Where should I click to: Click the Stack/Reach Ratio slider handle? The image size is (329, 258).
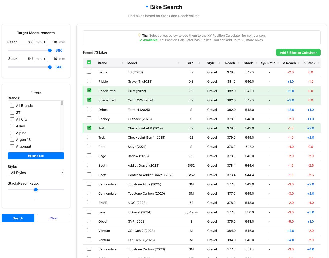[x=36, y=190]
